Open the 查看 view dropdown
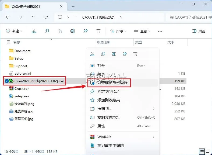 click(142, 31)
